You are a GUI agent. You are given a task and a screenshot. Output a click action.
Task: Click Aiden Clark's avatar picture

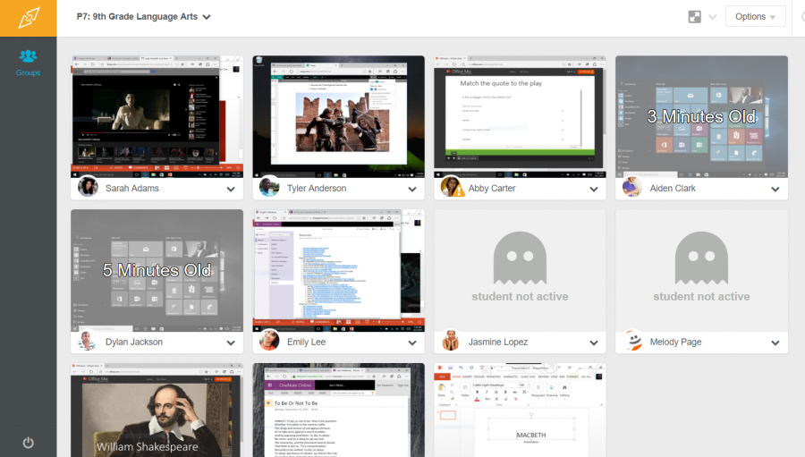pos(632,186)
